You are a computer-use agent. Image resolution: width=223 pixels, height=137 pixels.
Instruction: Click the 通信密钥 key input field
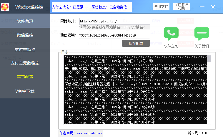pos(114,35)
